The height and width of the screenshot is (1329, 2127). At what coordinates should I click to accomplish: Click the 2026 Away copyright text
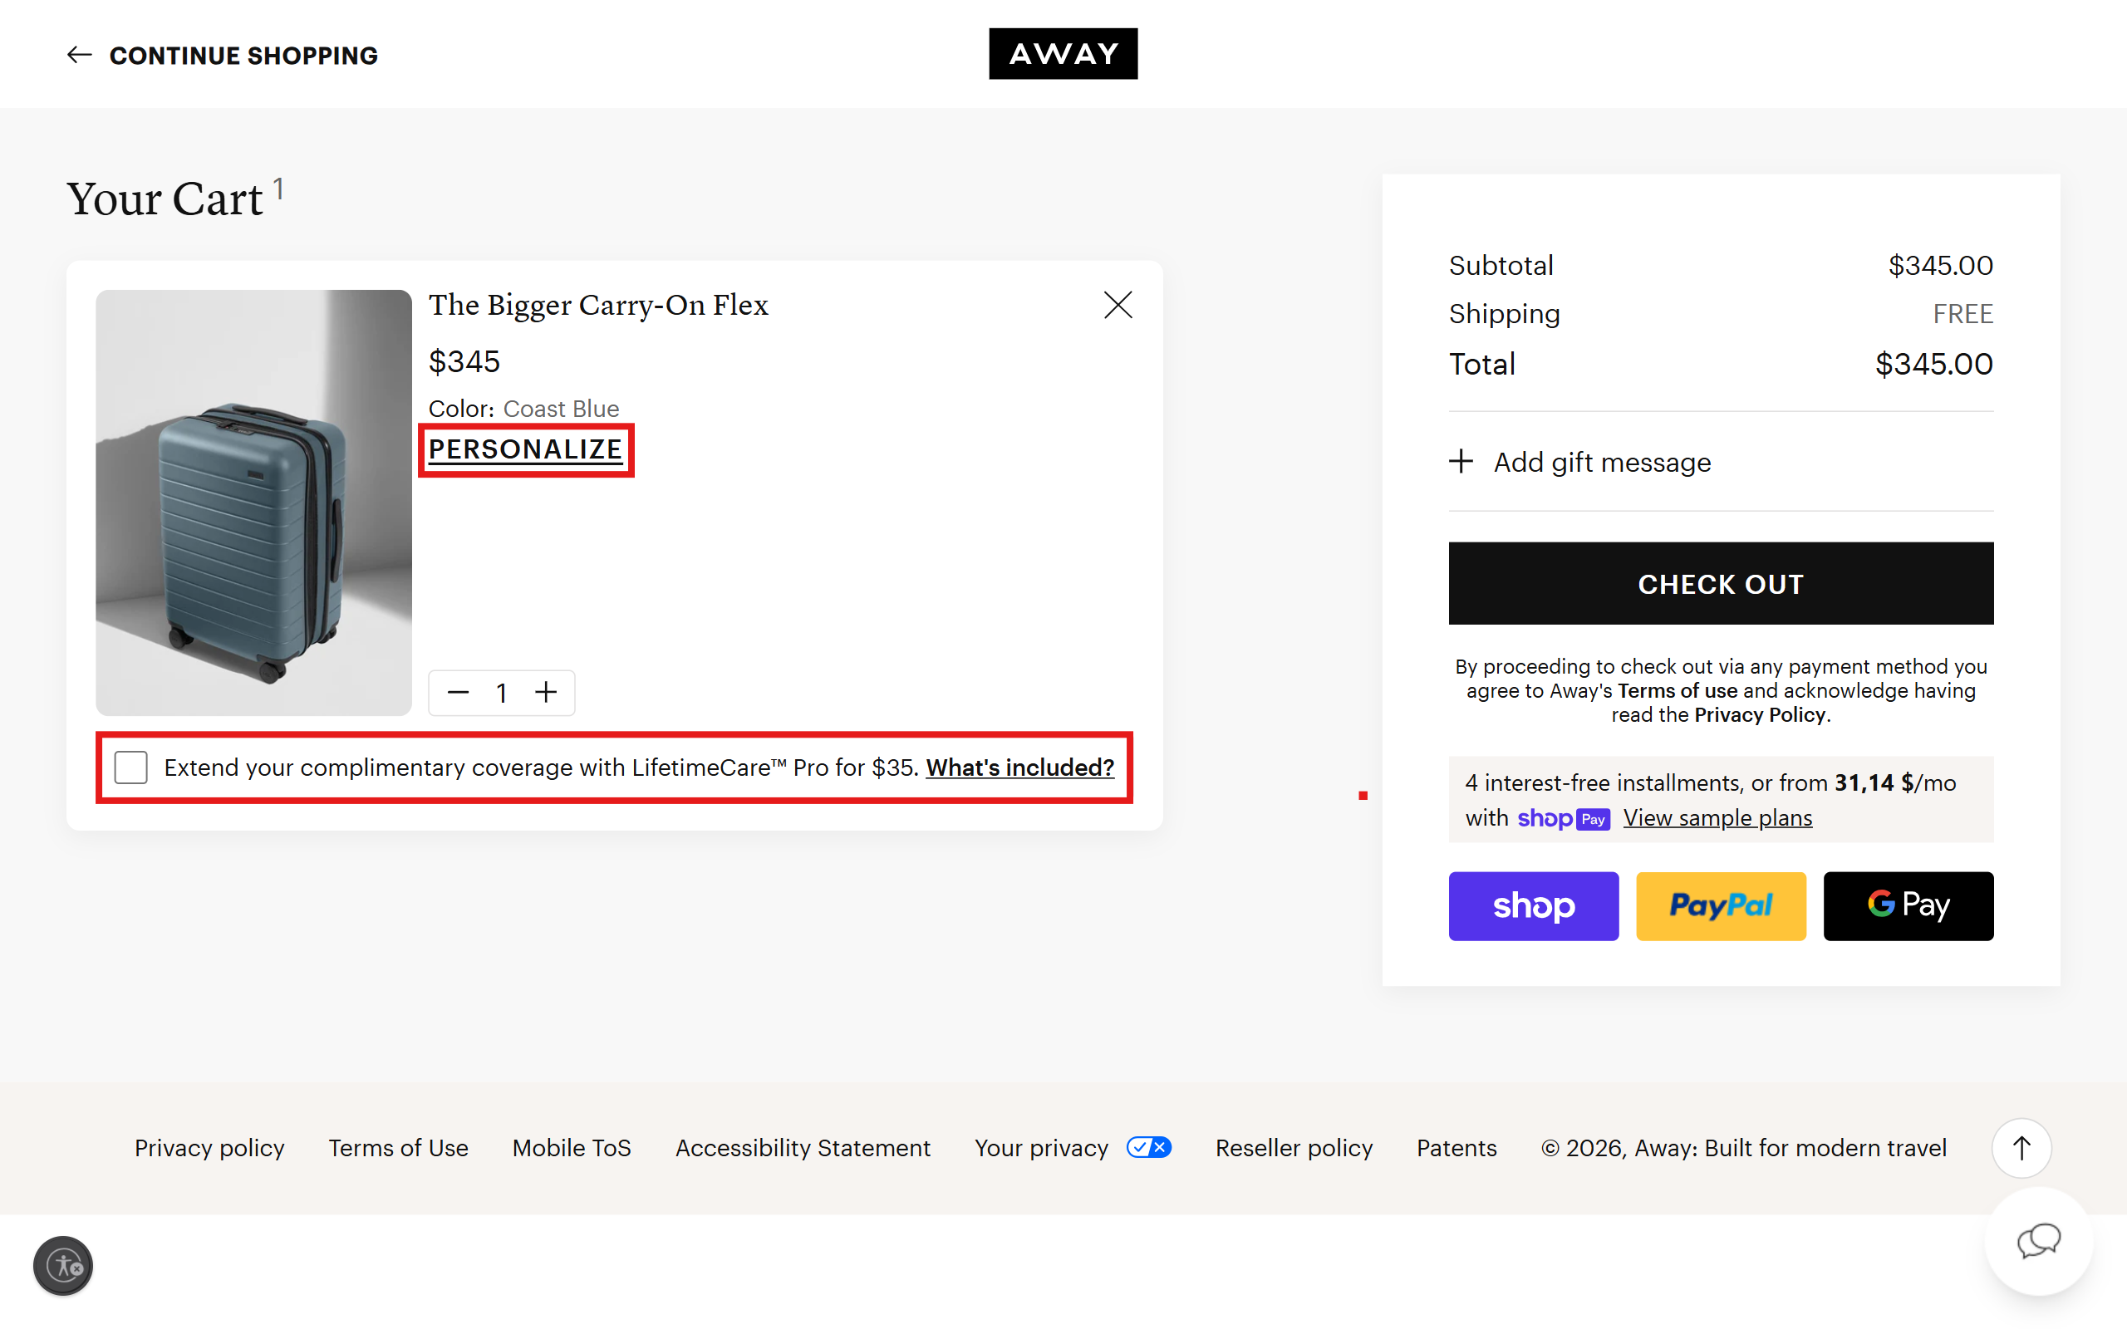tap(1744, 1148)
